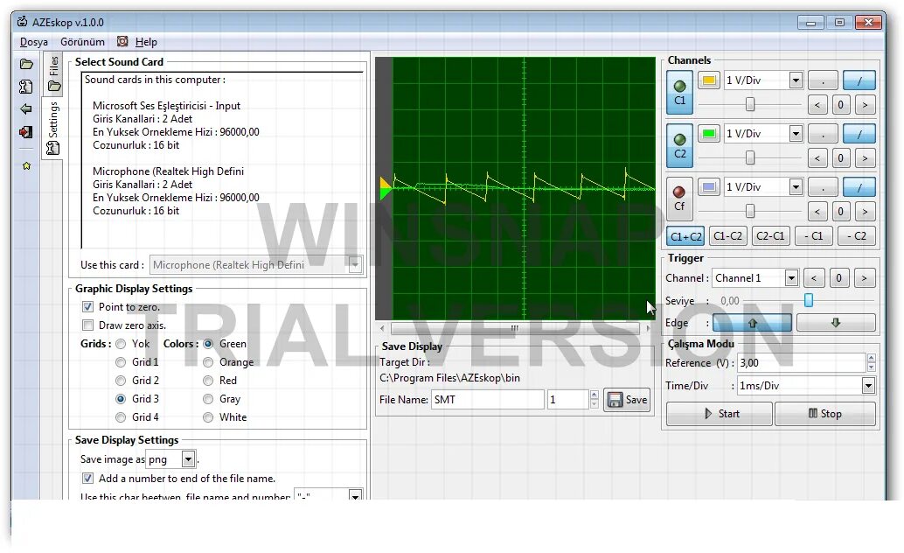The width and height of the screenshot is (904, 553).
Task: Click the lifebuoy icon in menu bar
Action: coord(122,41)
